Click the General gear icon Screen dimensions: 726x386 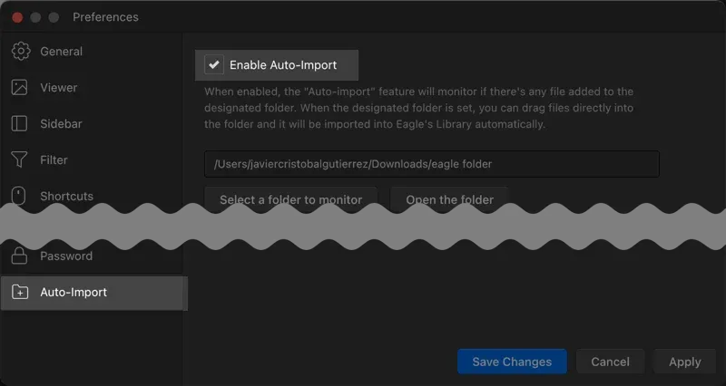point(20,52)
